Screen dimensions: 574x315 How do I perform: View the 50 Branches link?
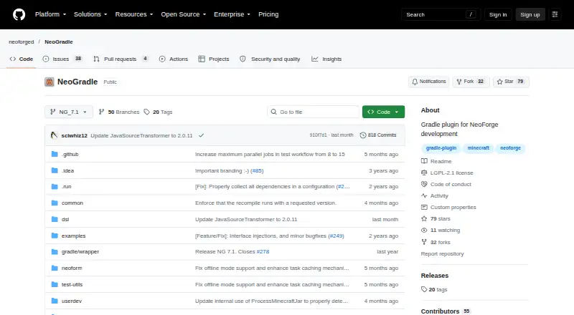(x=119, y=112)
